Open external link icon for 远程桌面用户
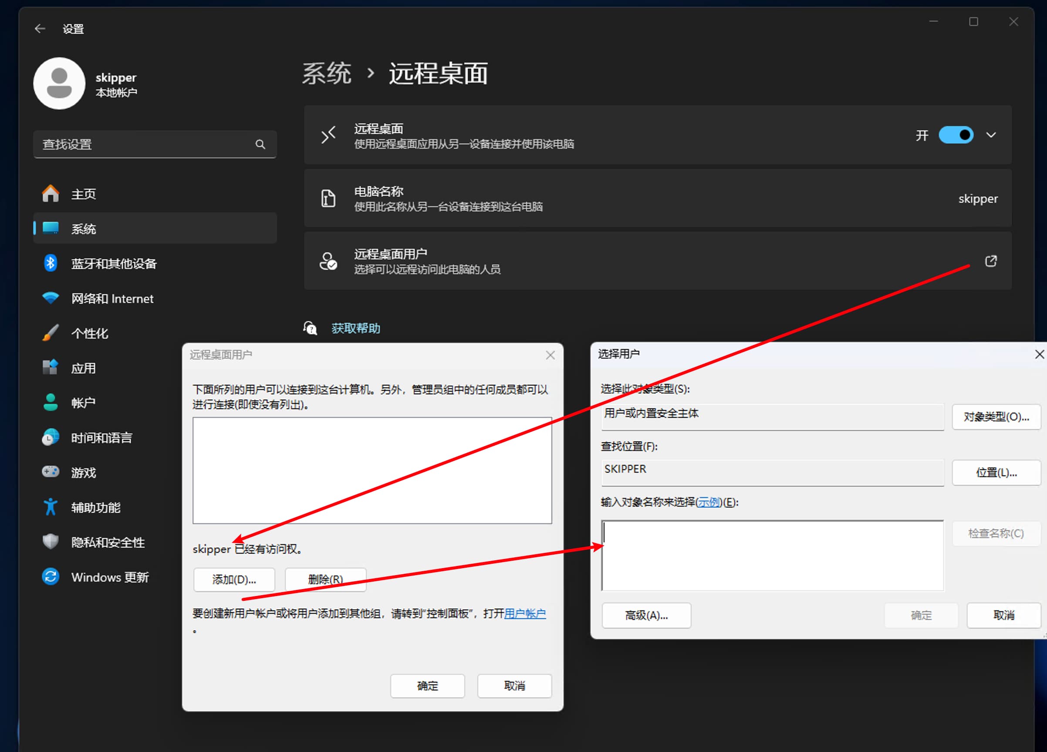Viewport: 1047px width, 752px height. (991, 261)
